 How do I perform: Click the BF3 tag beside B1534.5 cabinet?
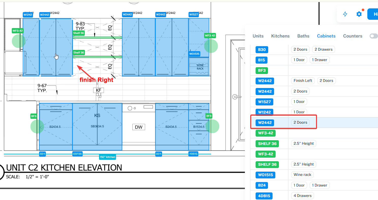(209, 116)
